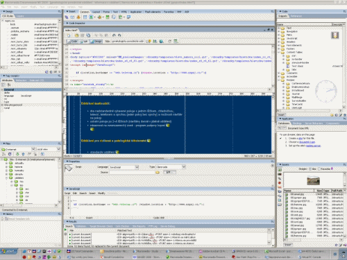The width and height of the screenshot is (347, 260).
Task: Click the Source input field in Properties
Action: 132,173
